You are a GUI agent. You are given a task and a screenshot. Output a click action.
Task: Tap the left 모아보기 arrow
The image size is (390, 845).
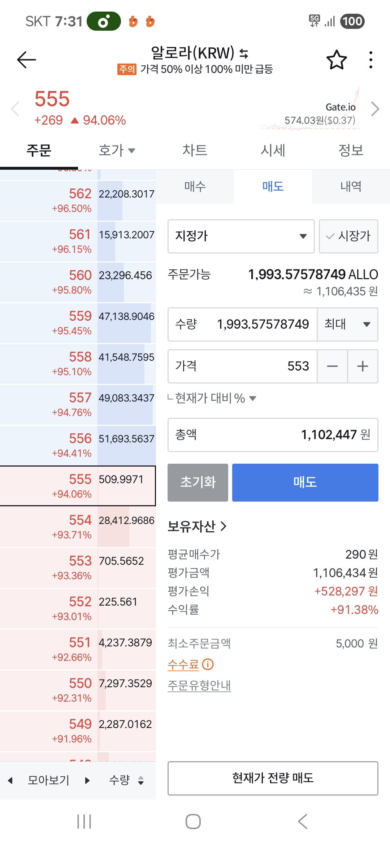(10, 780)
